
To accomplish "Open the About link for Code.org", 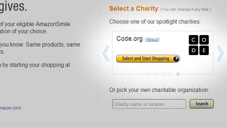I will pyautogui.click(x=152, y=39).
